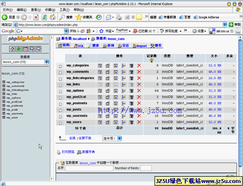
Task: Click the localhost server link
Action: tap(80, 39)
